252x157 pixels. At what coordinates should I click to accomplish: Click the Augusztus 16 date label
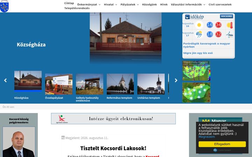coord(188,25)
